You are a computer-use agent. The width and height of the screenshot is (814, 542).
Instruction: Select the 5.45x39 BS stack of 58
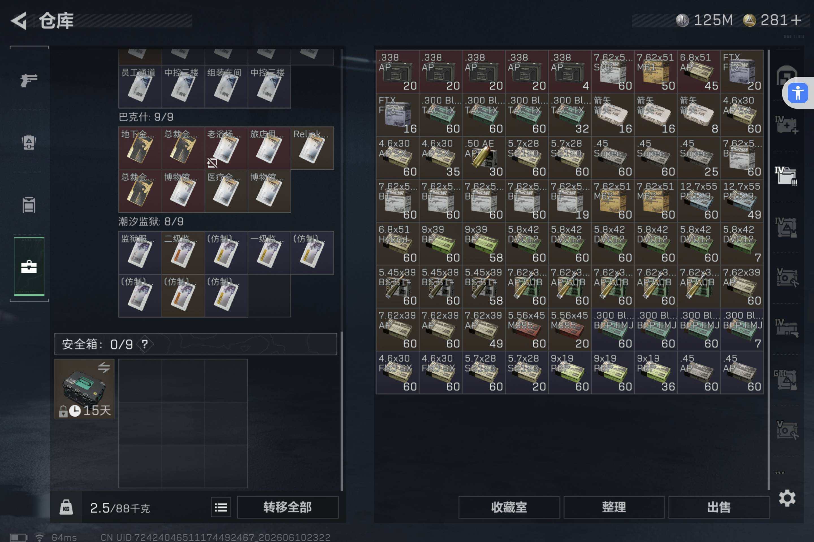click(484, 287)
